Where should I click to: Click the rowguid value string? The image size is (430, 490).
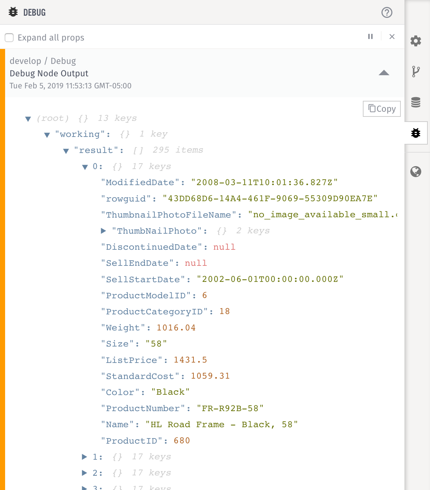(270, 199)
